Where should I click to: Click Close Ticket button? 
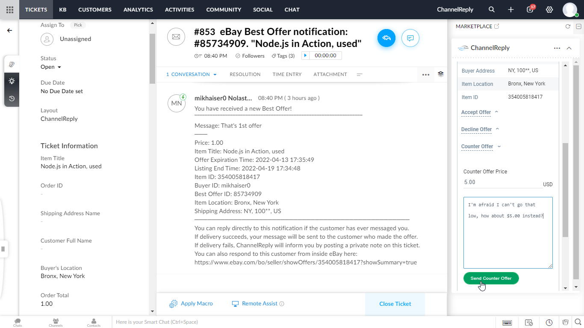tap(395, 304)
